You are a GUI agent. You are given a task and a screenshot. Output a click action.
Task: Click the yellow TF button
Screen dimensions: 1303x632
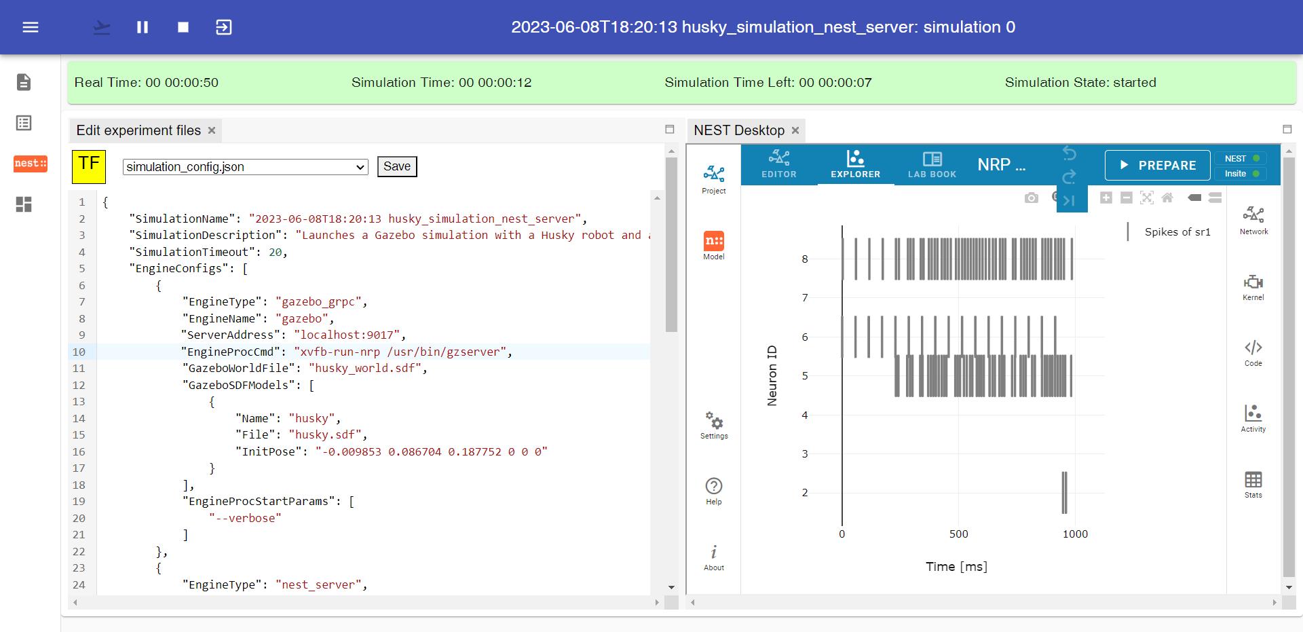pos(89,166)
